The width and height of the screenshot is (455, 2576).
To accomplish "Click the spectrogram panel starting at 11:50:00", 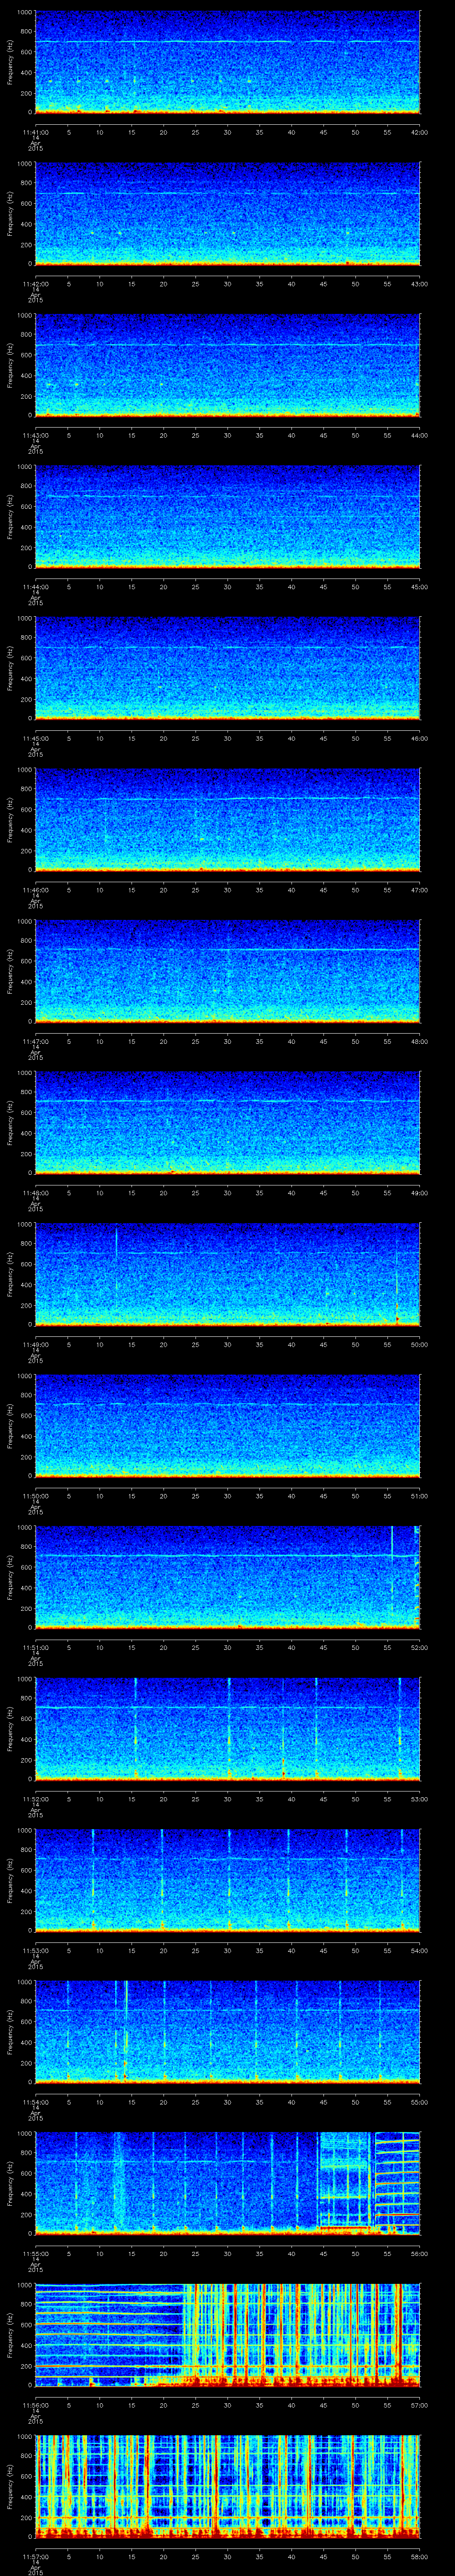I will pos(228,1426).
